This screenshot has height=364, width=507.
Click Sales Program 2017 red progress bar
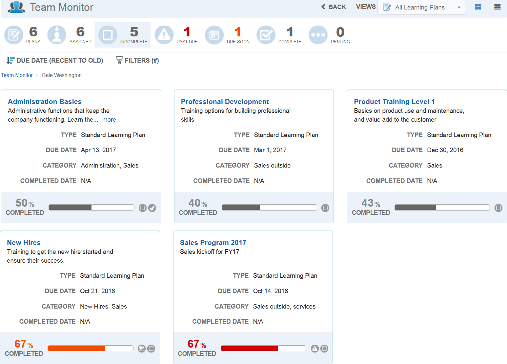coord(263,348)
